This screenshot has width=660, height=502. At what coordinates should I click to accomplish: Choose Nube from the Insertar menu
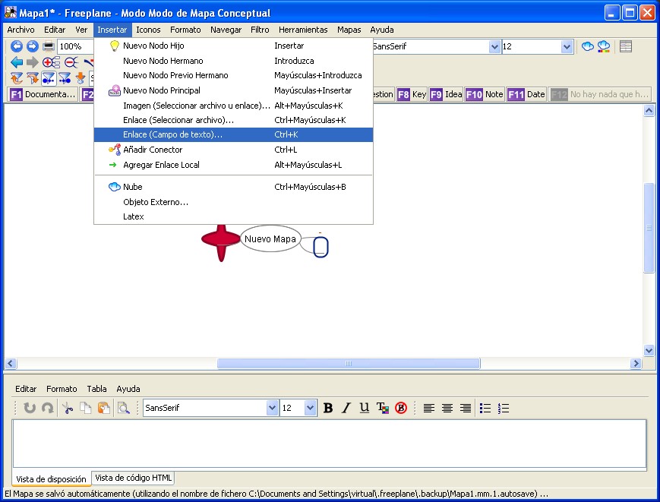pos(234,187)
